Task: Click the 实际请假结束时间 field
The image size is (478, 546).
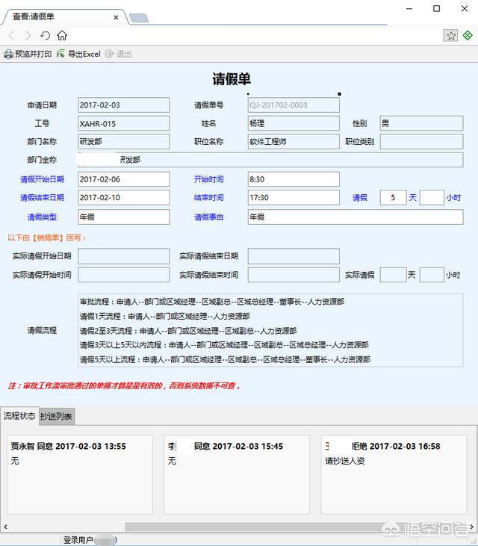Action: (x=294, y=275)
